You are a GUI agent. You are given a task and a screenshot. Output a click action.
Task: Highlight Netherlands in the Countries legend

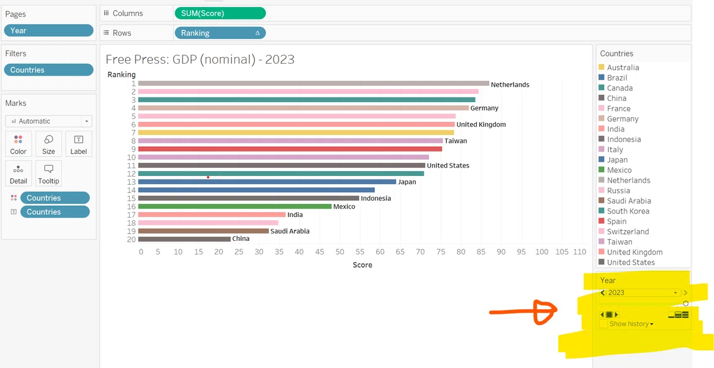[628, 180]
